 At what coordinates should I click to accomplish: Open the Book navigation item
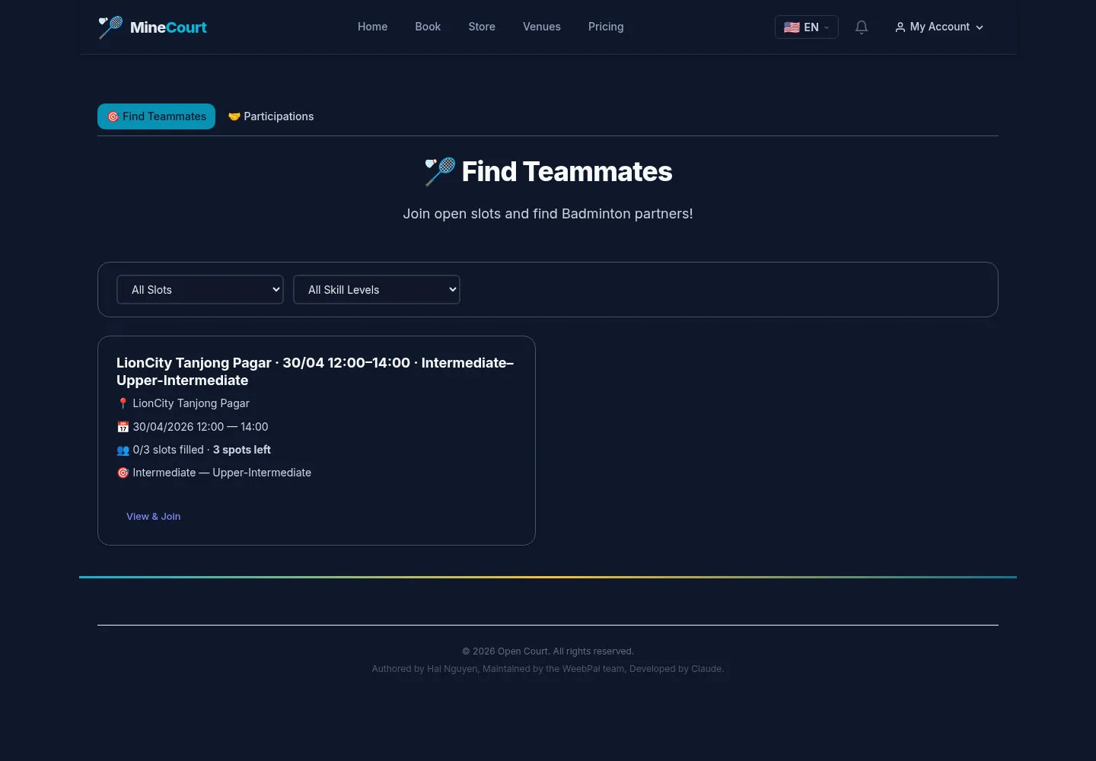coord(428,27)
